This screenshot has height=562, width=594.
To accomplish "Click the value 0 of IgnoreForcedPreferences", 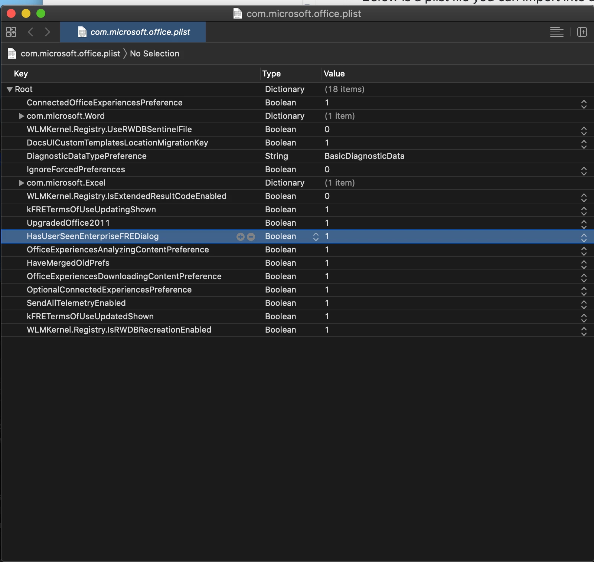I will (x=327, y=170).
